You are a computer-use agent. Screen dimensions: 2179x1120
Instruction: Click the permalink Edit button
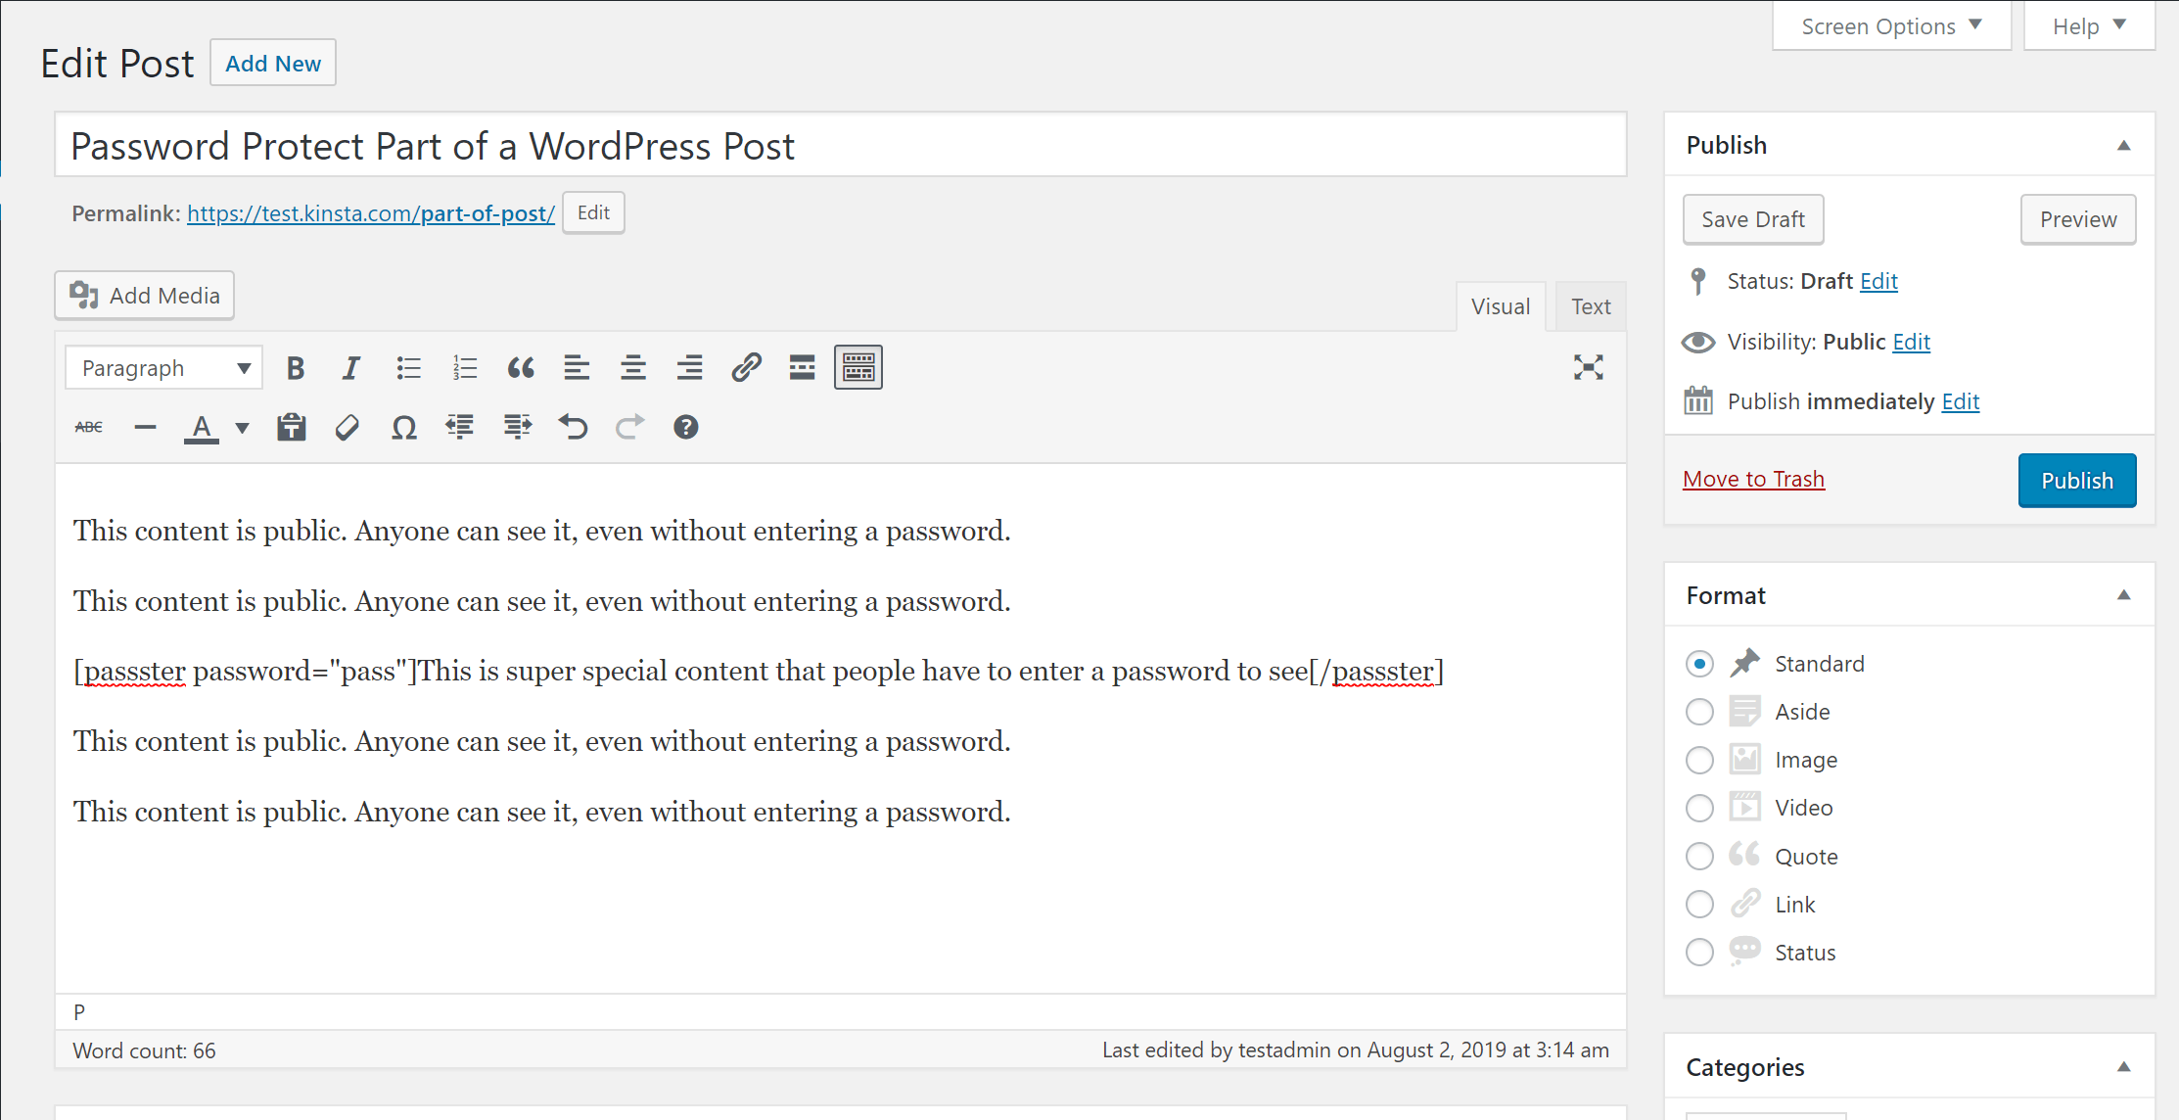[592, 212]
